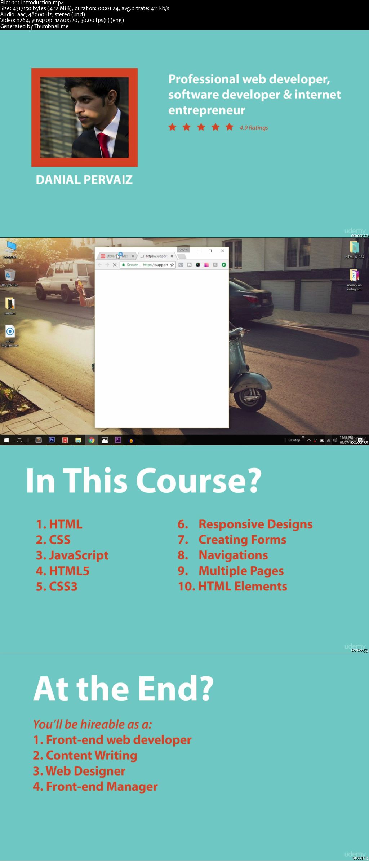The height and width of the screenshot is (861, 369).
Task: Open volume control in system tray
Action: click(335, 440)
